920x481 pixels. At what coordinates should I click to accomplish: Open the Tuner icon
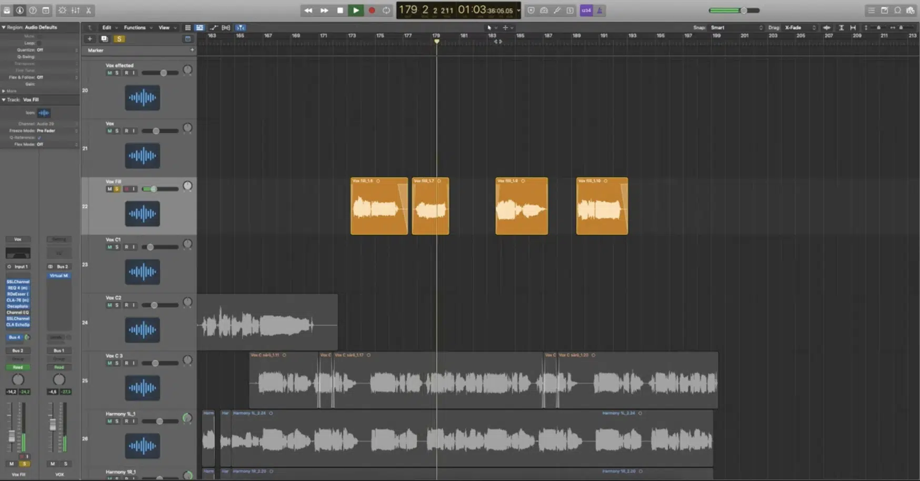[557, 10]
